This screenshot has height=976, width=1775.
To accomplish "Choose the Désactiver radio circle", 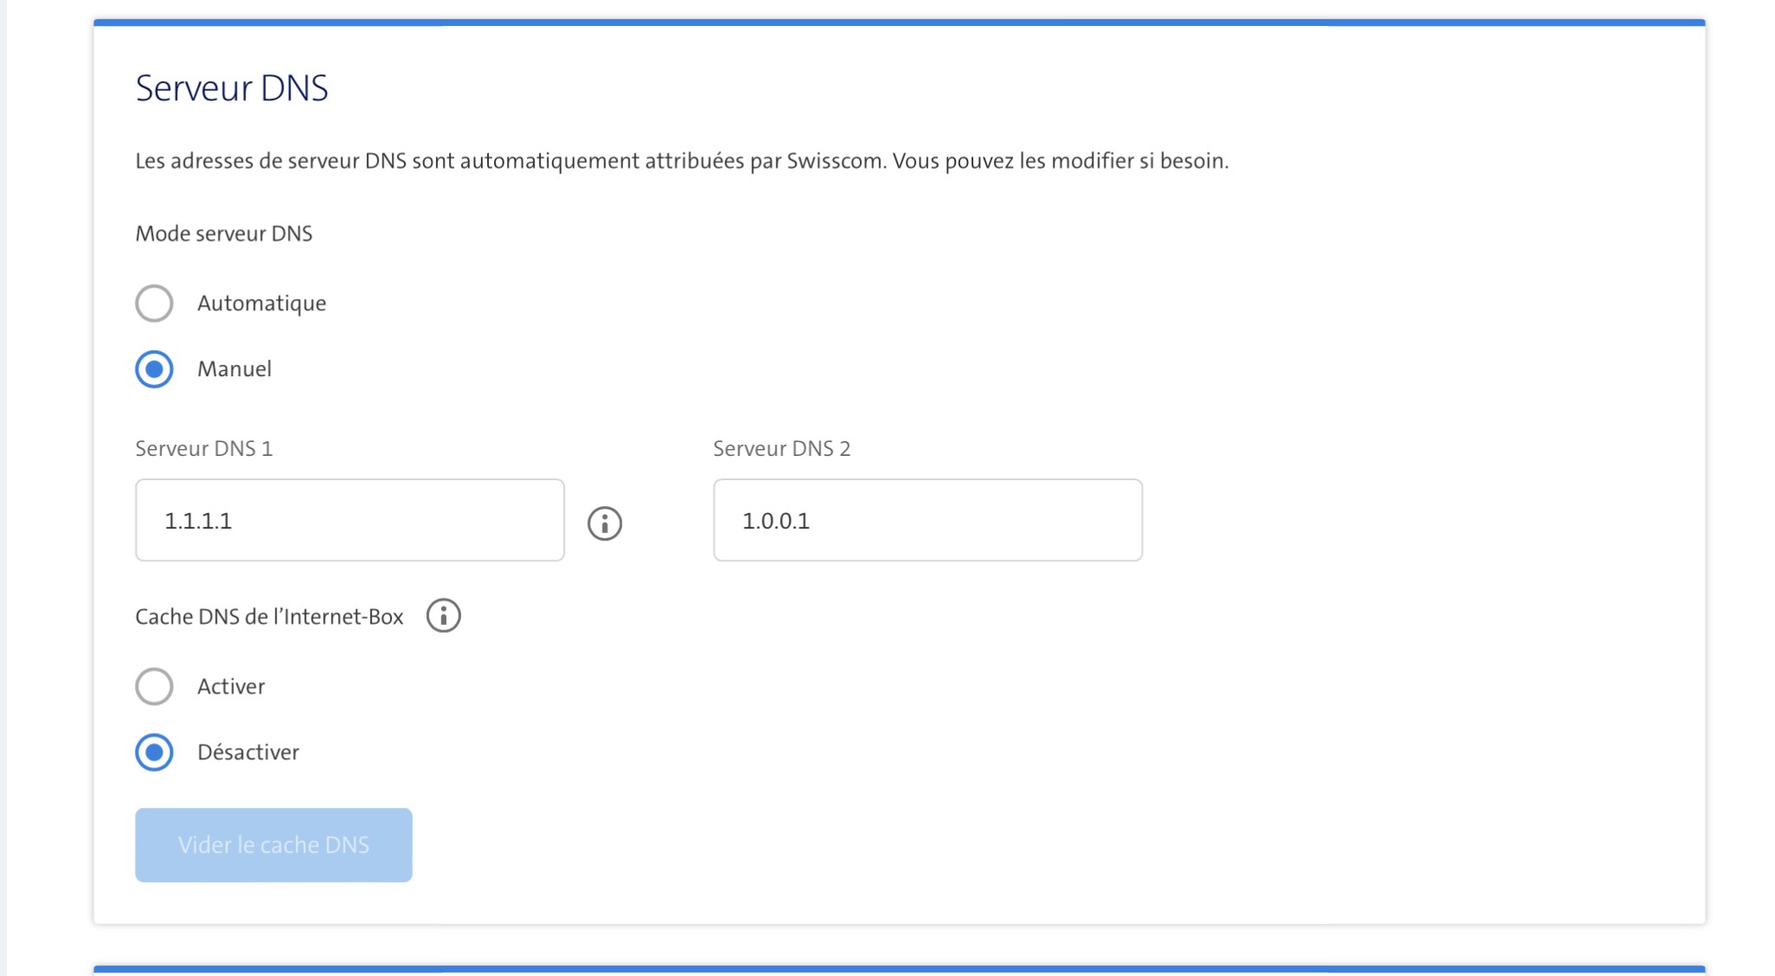I will [x=154, y=752].
